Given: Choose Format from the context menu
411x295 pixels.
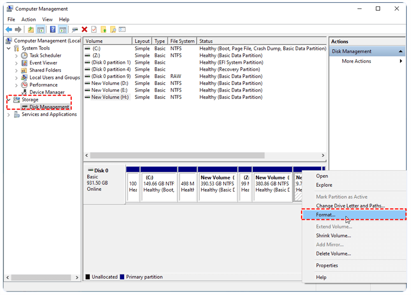Looking at the screenshot, I should [x=326, y=215].
